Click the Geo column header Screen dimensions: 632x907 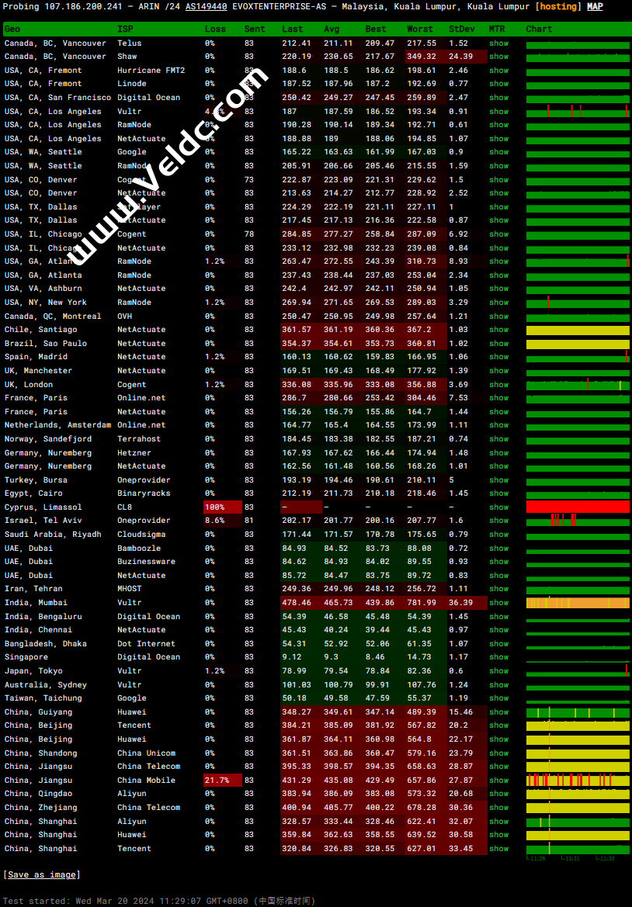point(12,29)
